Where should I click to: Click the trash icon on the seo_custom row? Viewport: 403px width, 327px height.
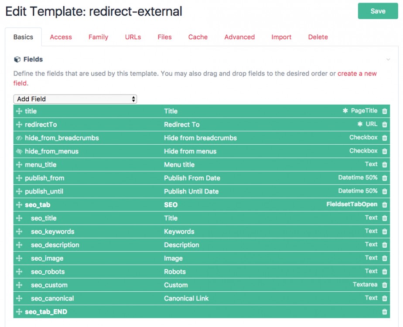pyautogui.click(x=384, y=285)
